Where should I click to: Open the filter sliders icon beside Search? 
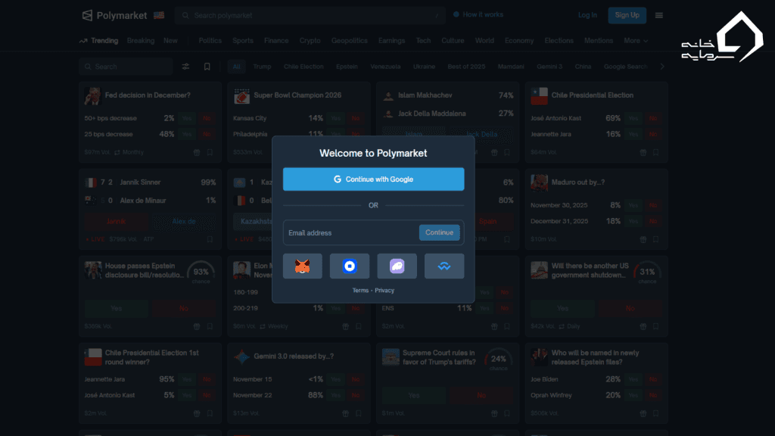(x=186, y=67)
